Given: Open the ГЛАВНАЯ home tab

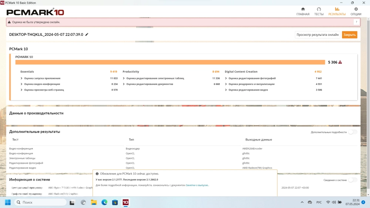Looking at the screenshot, I should [303, 11].
